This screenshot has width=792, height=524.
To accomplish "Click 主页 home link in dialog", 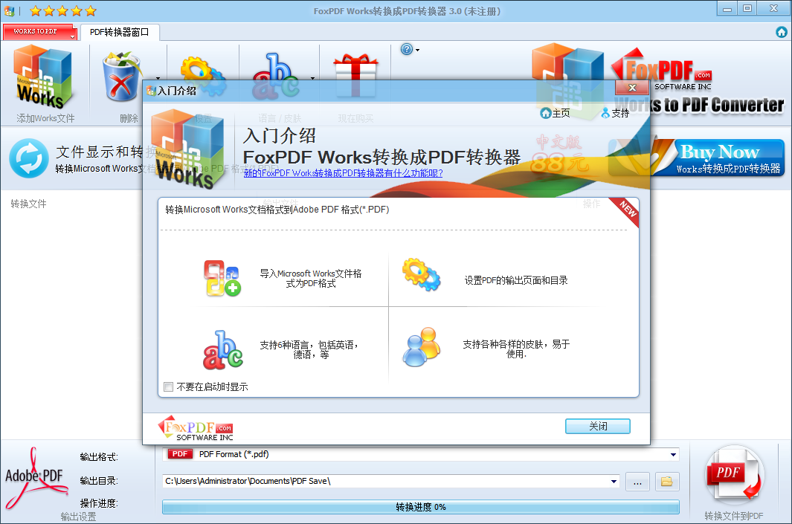I will point(555,113).
